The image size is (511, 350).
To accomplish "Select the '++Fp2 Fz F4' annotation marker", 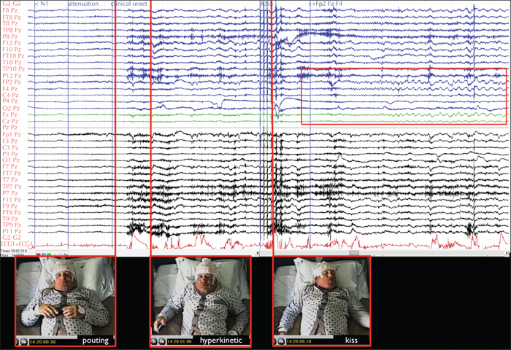I will (326, 4).
